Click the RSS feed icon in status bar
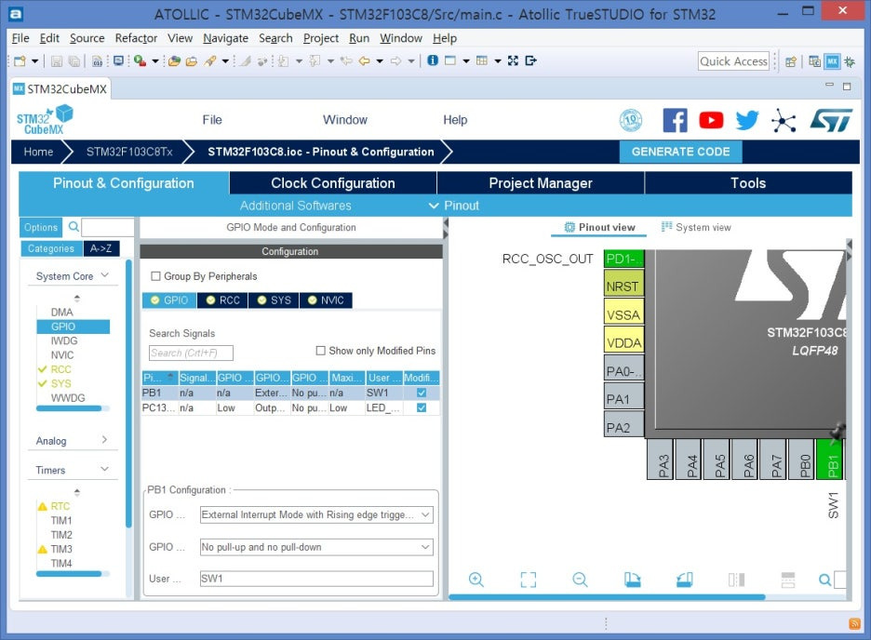871x640 pixels. [x=854, y=624]
